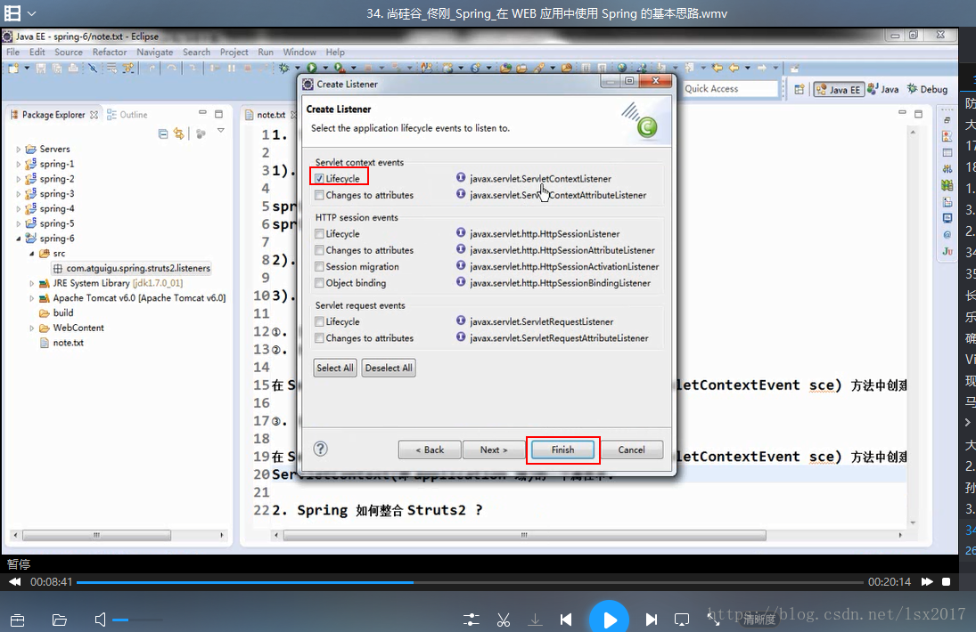
Task: Switch to the Debug perspective
Action: (928, 89)
